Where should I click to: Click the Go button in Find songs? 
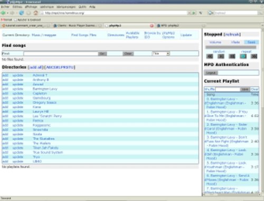102,54
